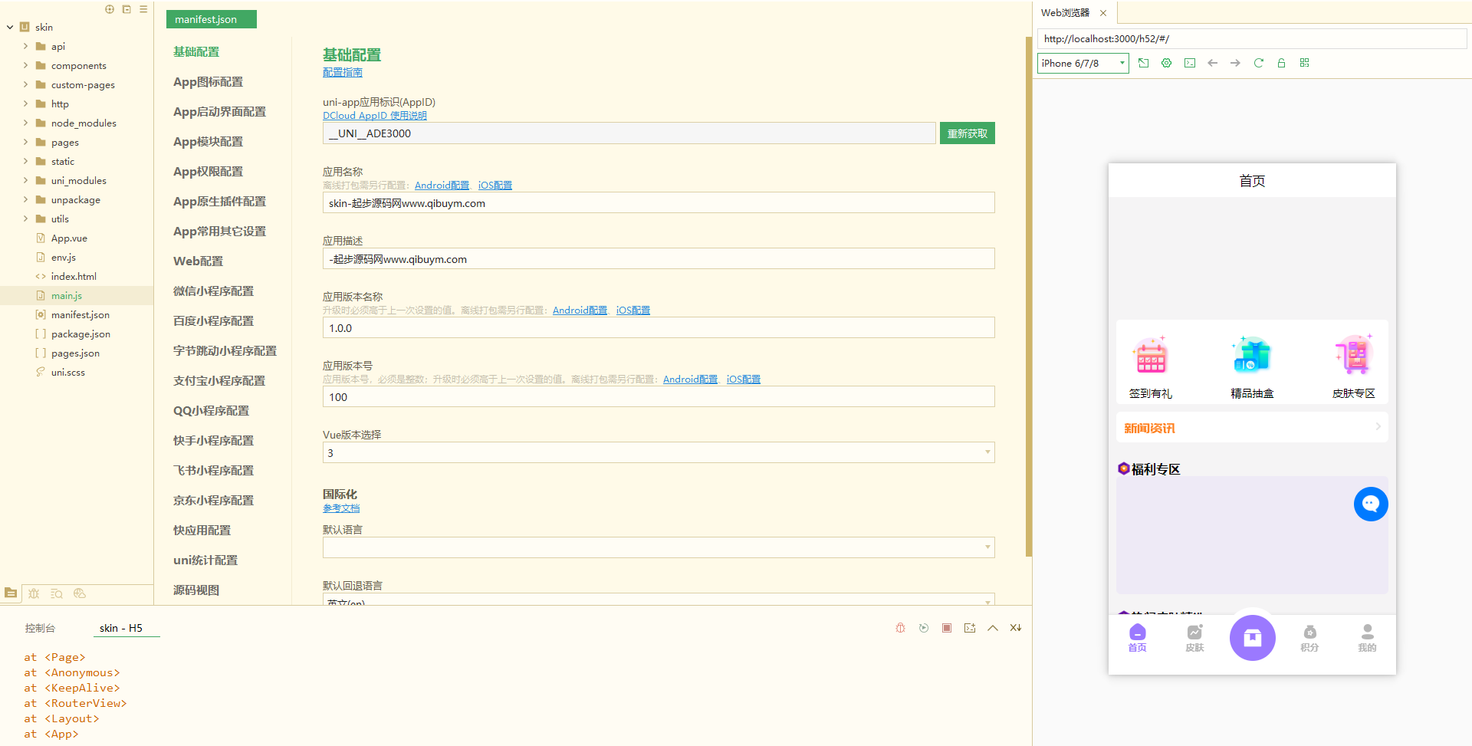Open the 参考文档 link under 国际化

click(341, 508)
